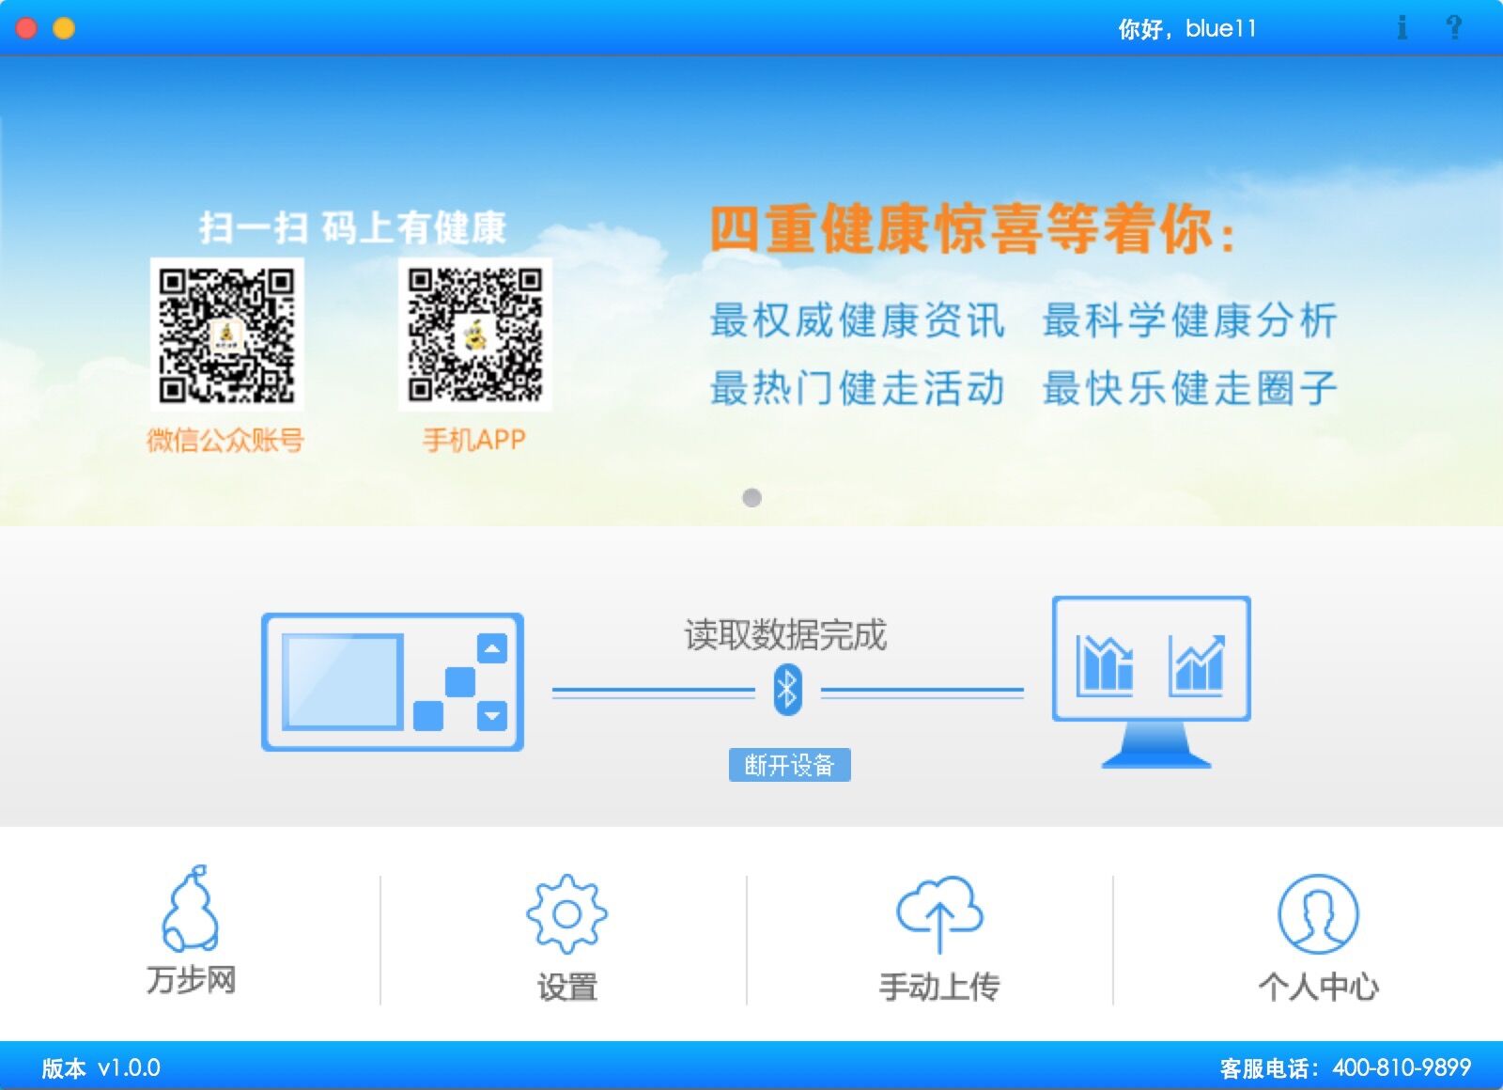The image size is (1503, 1090).
Task: Click the 微信公众账号 QR code
Action: pos(226,335)
